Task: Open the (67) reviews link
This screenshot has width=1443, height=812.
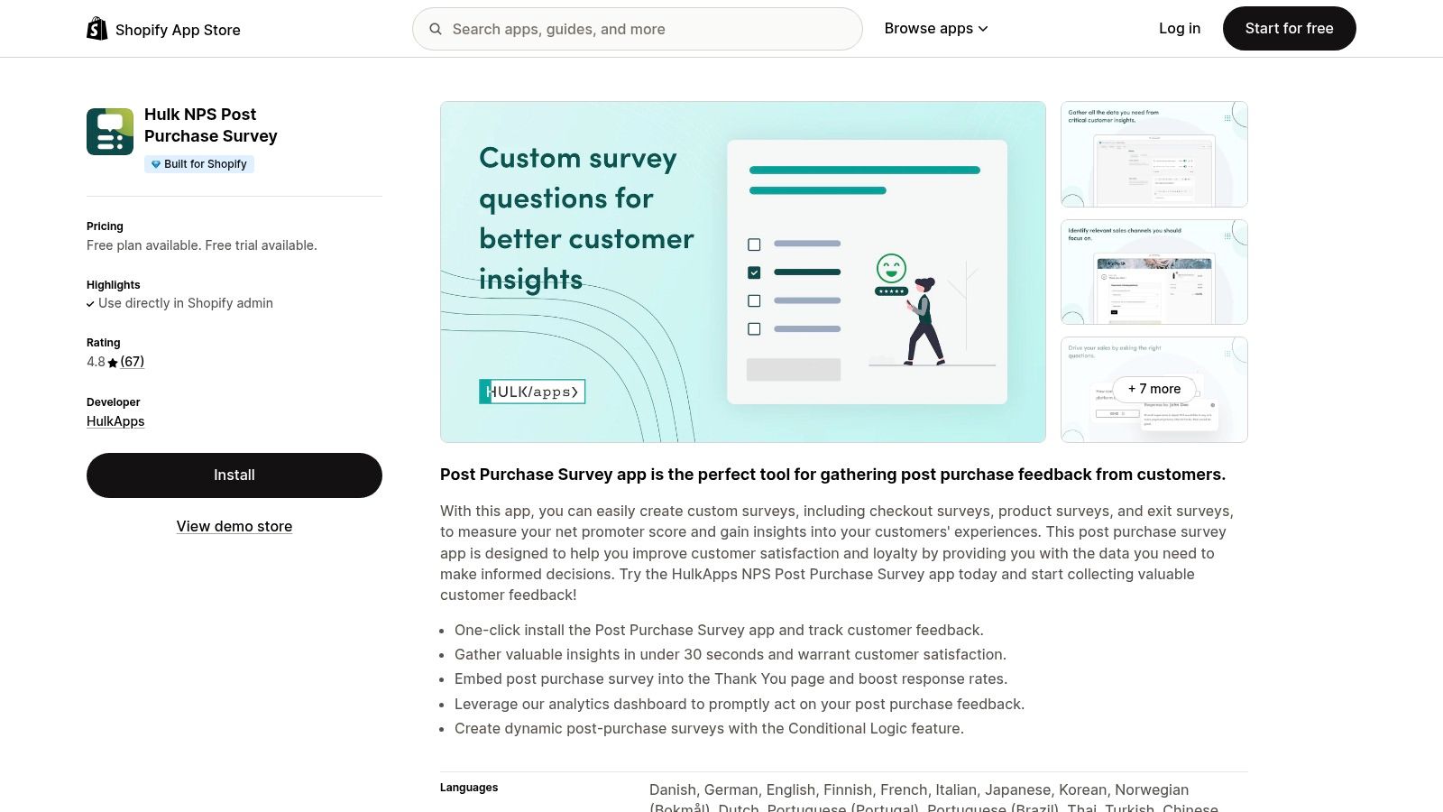Action: [x=132, y=361]
